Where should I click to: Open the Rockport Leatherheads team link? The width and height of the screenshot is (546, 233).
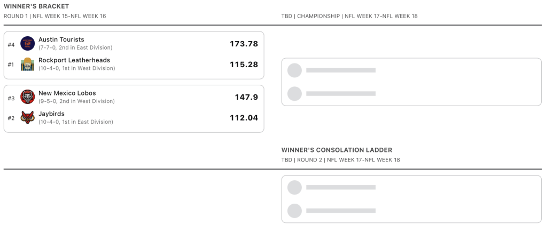(x=74, y=60)
